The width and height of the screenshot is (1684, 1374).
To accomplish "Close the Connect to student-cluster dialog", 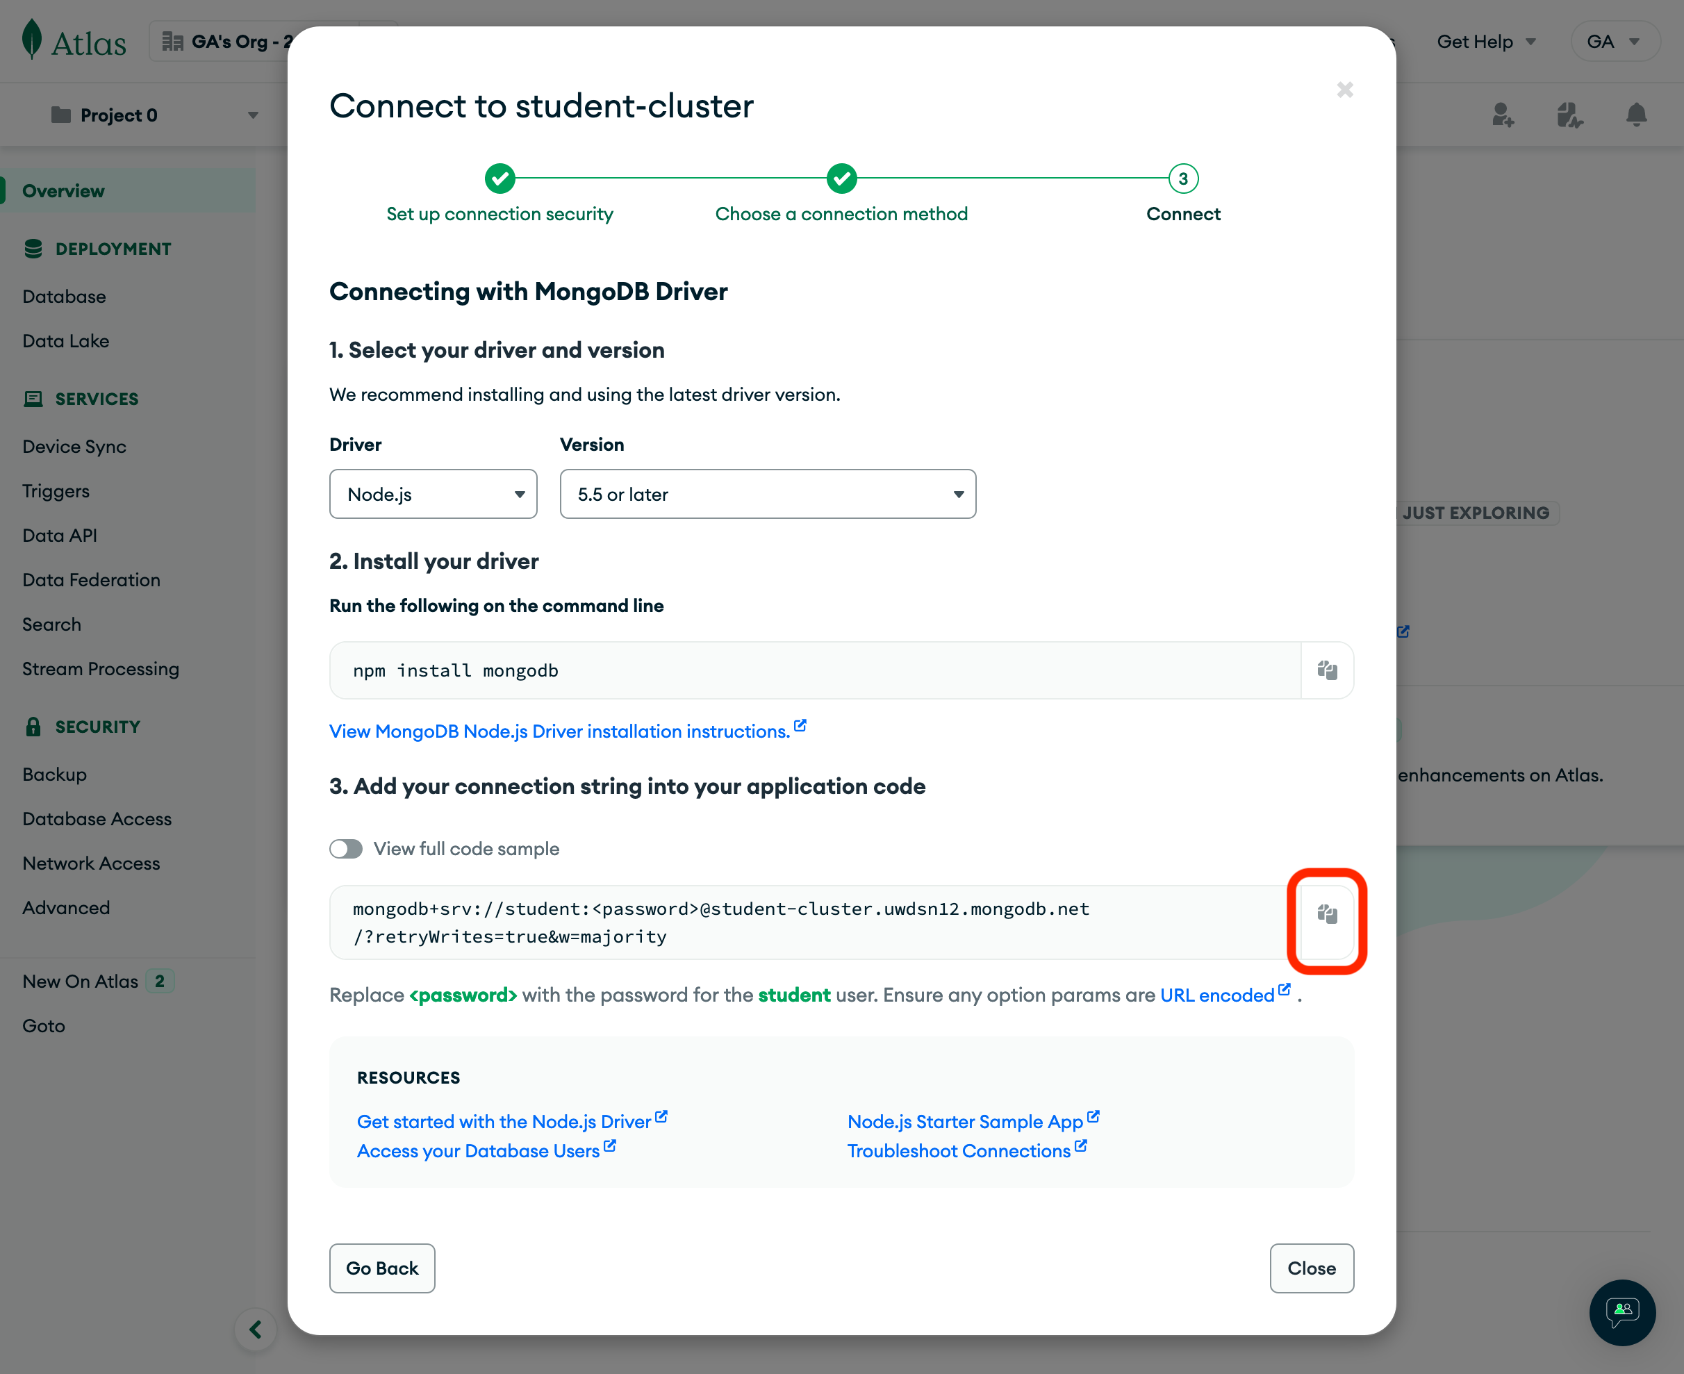I will point(1344,90).
